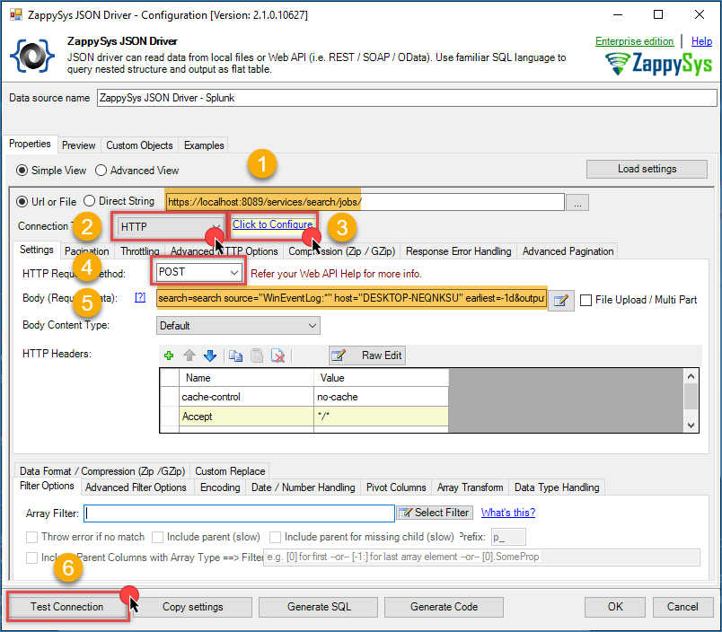Click the Body request data field
Screen dimensions: 722x632
[352, 298]
